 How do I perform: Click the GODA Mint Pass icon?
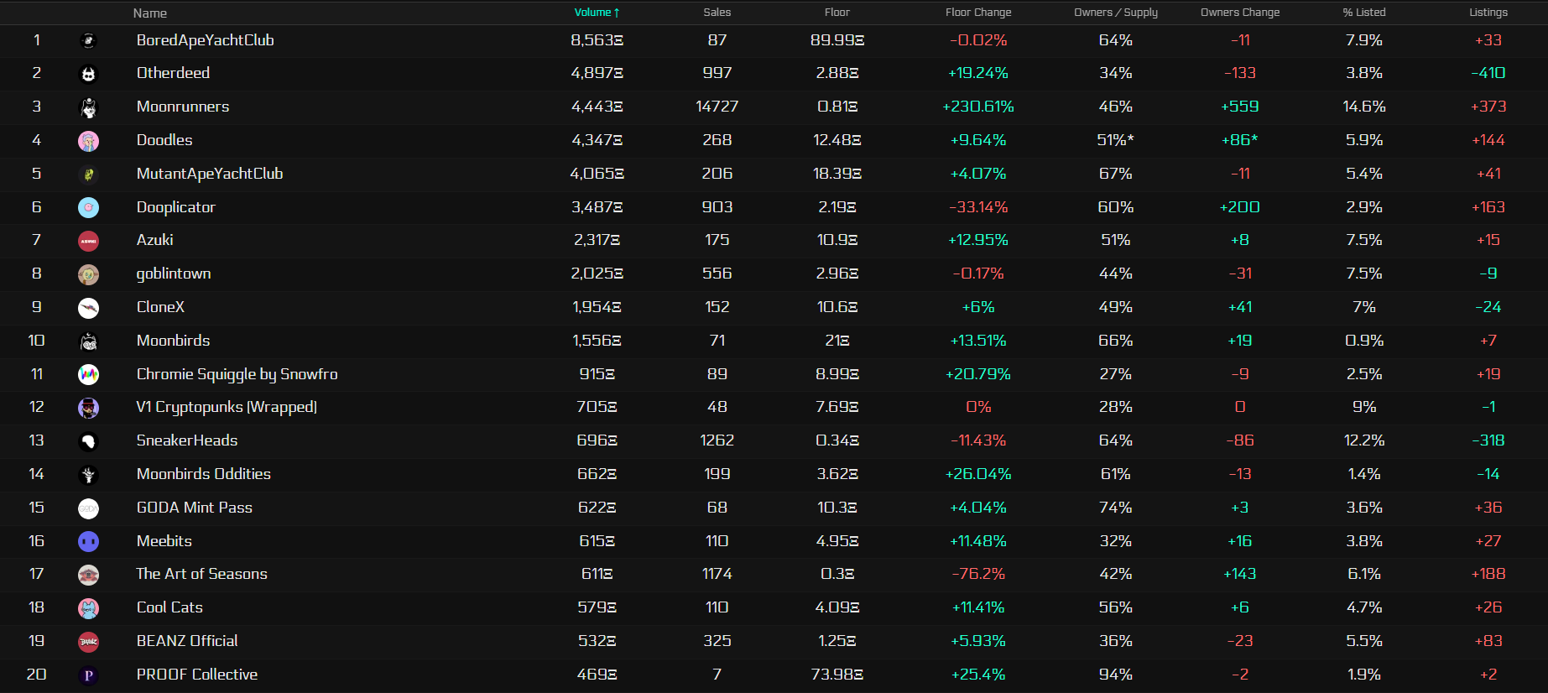point(88,508)
